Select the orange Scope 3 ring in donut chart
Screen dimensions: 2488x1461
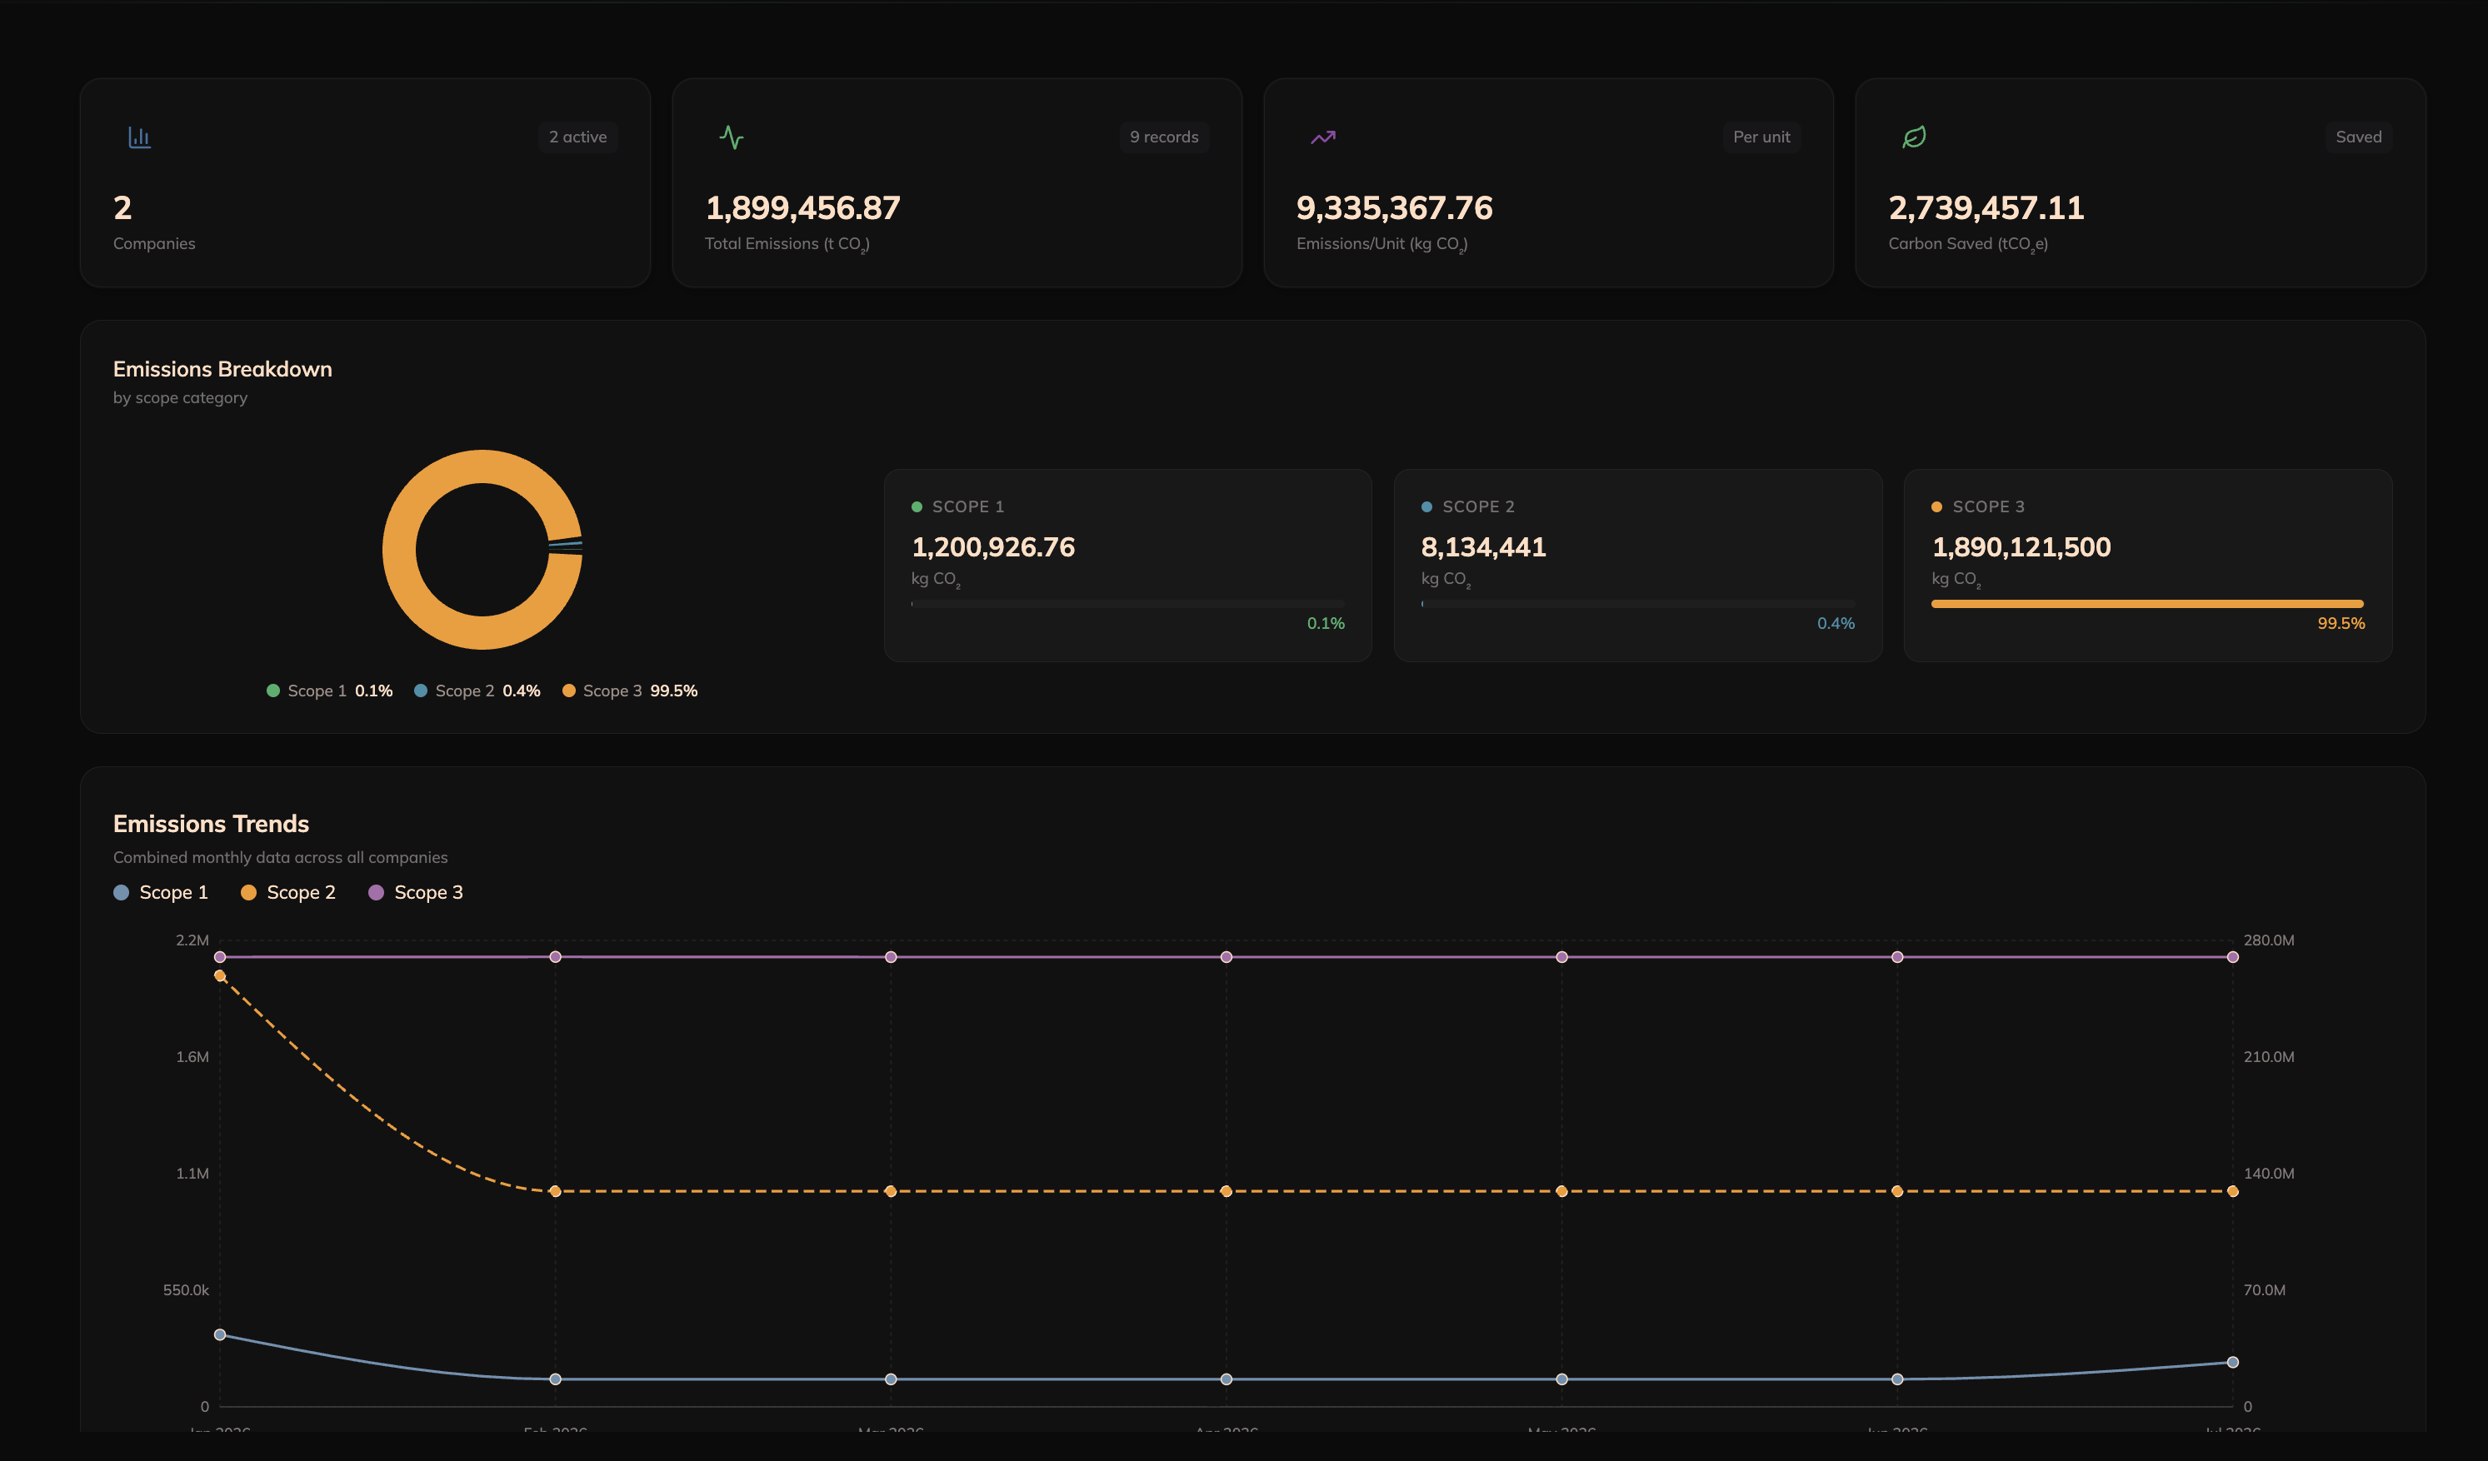[481, 464]
